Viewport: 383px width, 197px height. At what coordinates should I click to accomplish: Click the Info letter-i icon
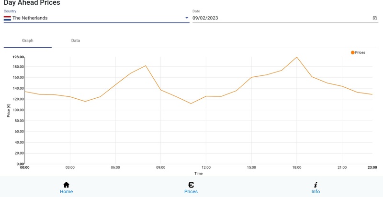tap(315, 185)
